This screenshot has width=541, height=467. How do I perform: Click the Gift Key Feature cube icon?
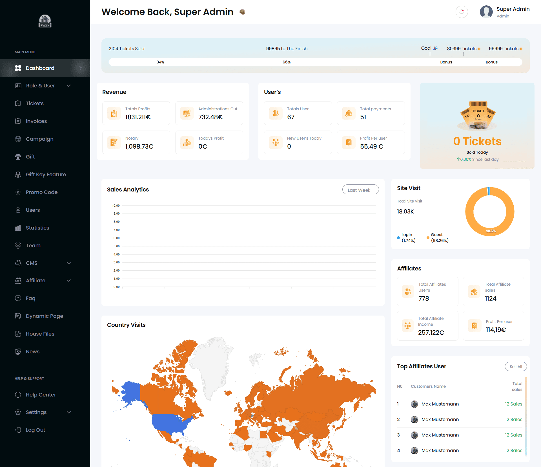tap(18, 175)
